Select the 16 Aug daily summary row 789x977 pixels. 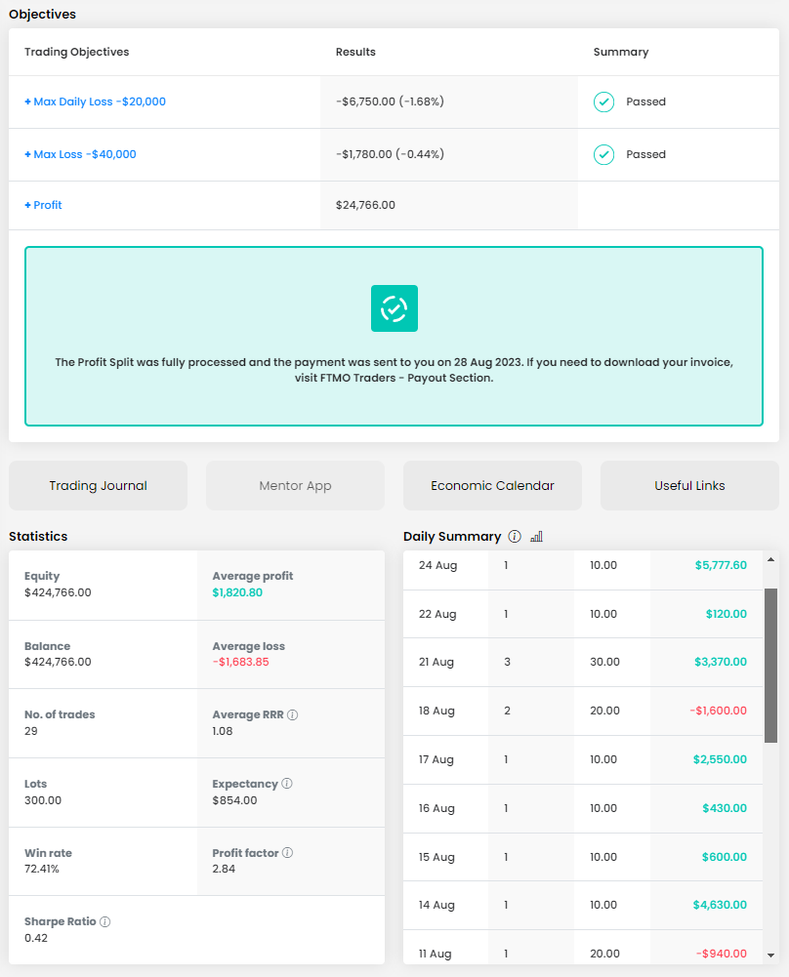583,808
